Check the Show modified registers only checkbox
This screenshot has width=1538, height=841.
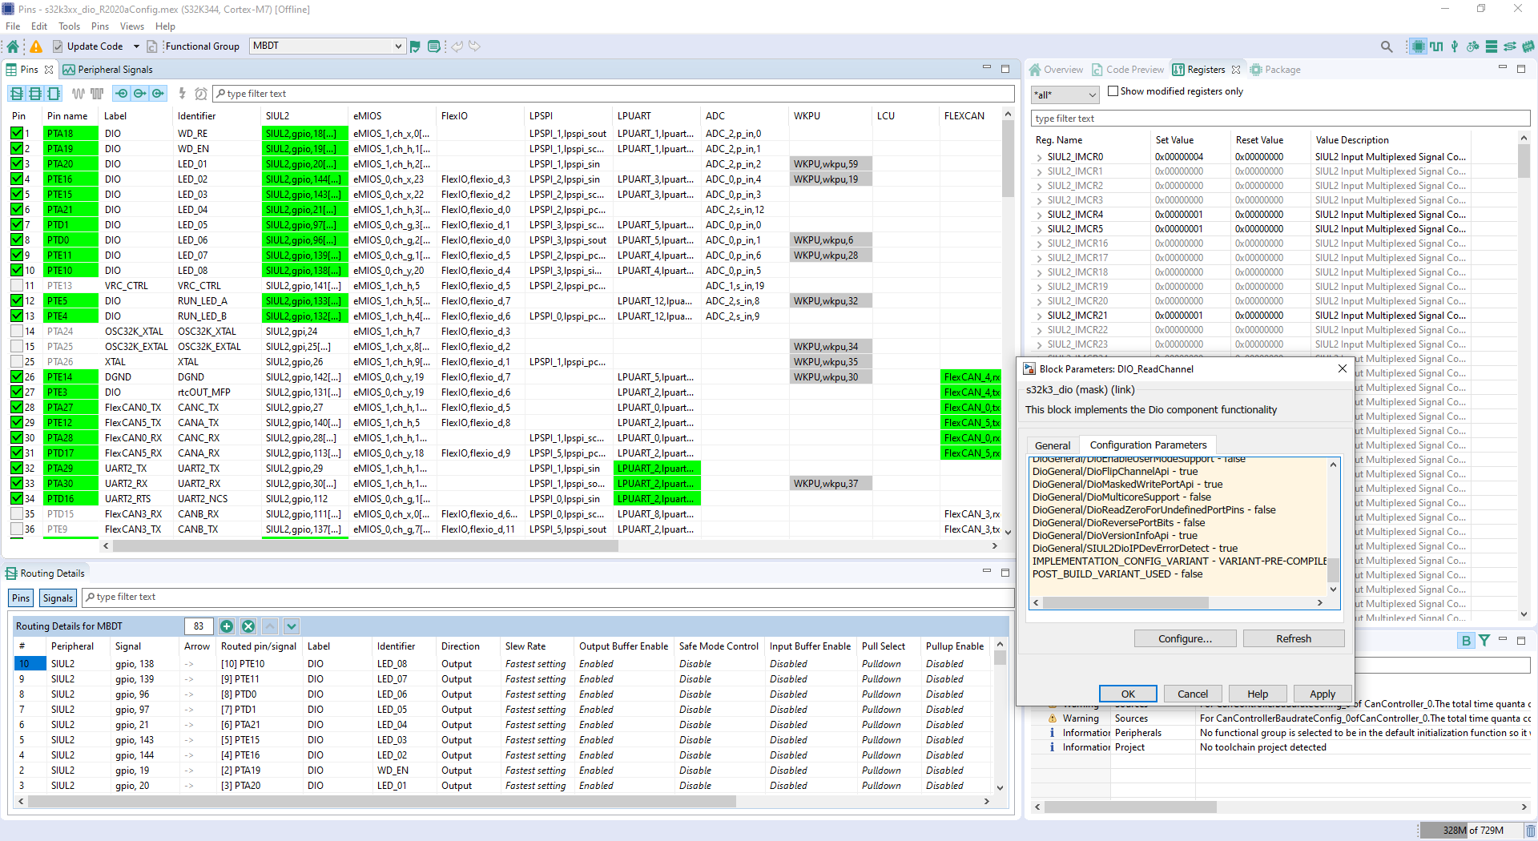(1113, 91)
